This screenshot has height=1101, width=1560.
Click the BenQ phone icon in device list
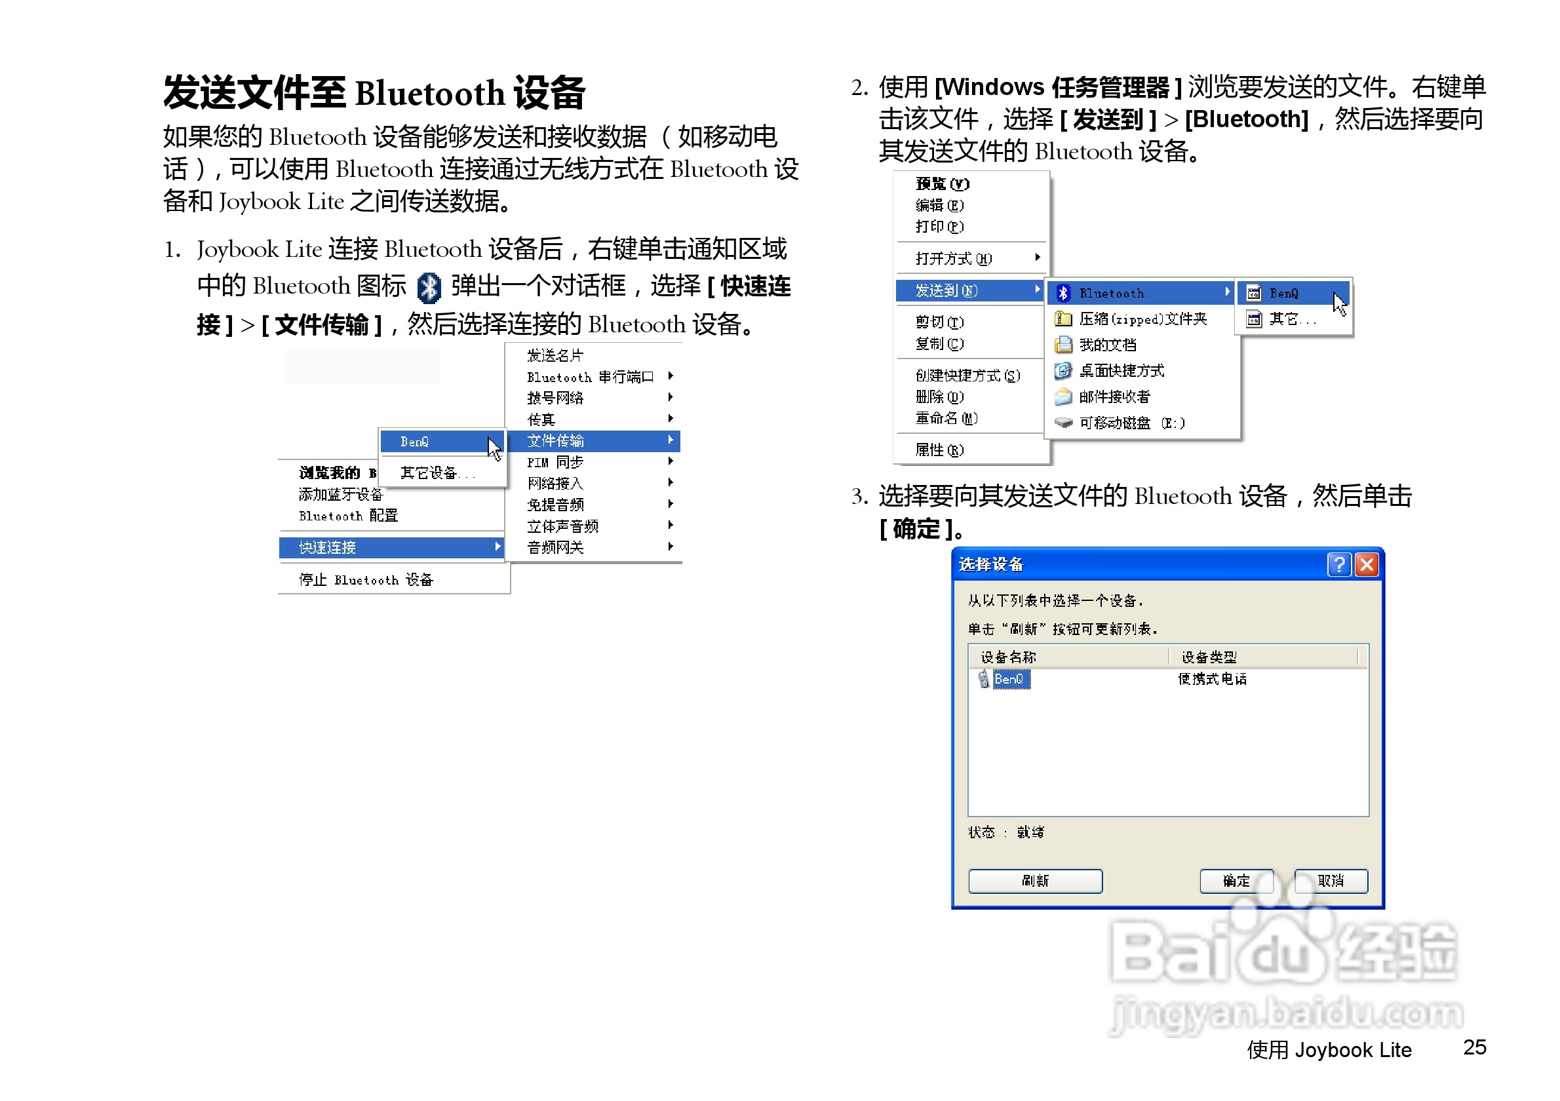(x=983, y=679)
